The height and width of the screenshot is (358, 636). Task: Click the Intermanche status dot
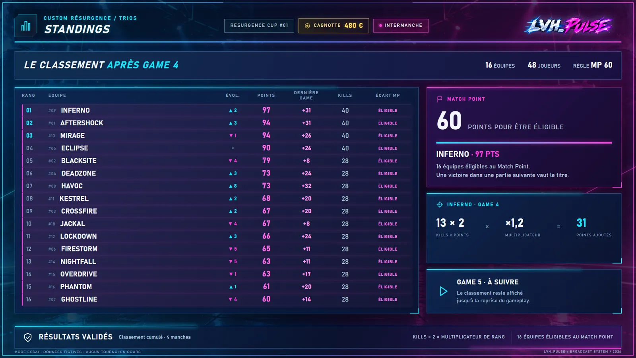[x=380, y=25]
